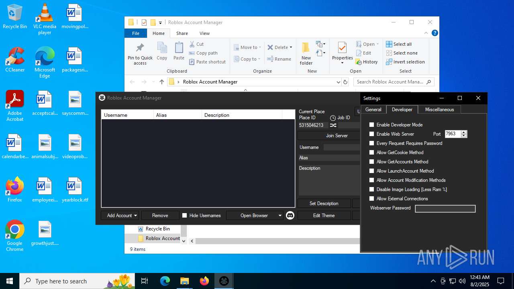
Task: Toggle Allow GetCookie Method
Action: pyautogui.click(x=371, y=153)
